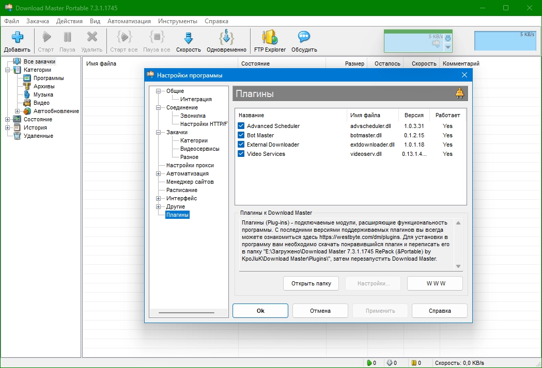Click the Открыть папку button

pyautogui.click(x=311, y=283)
